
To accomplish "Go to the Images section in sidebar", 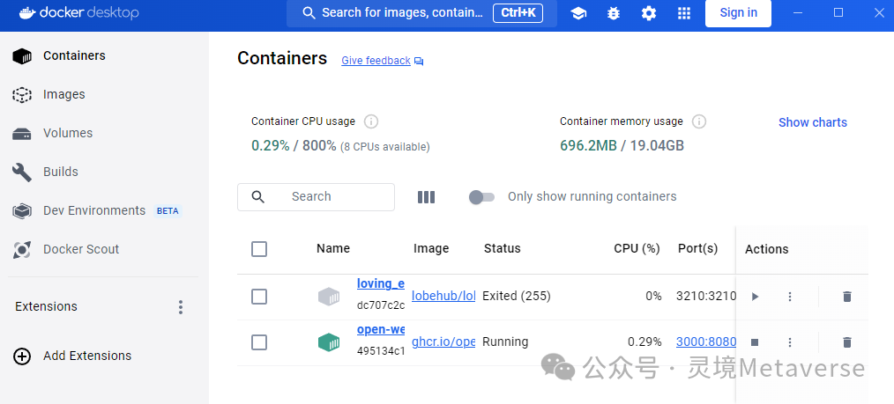I will click(x=104, y=94).
